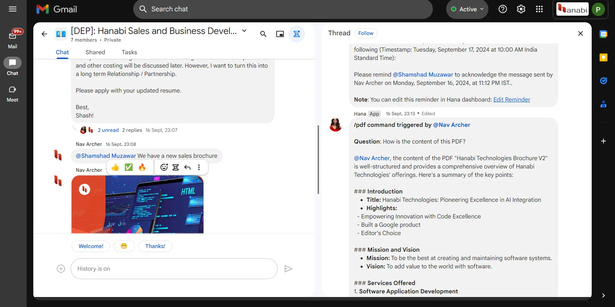The height and width of the screenshot is (307, 615).
Task: Click the @Shamshad Muzawar mention in chat
Action: click(x=106, y=156)
